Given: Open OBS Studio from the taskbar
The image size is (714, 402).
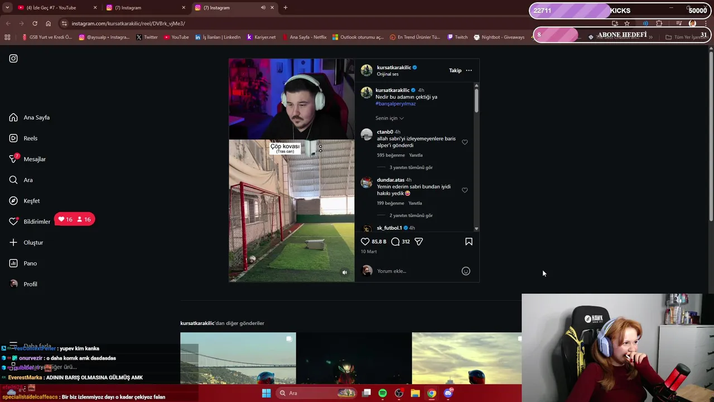Looking at the screenshot, I should click(x=399, y=393).
